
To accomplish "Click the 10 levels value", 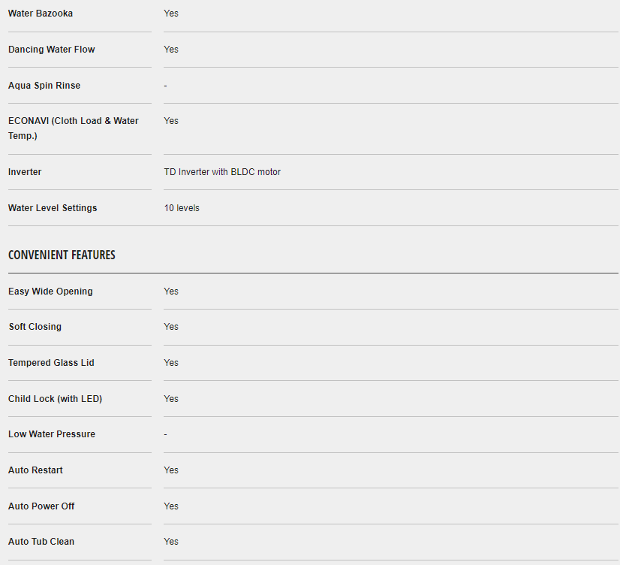I will click(182, 208).
